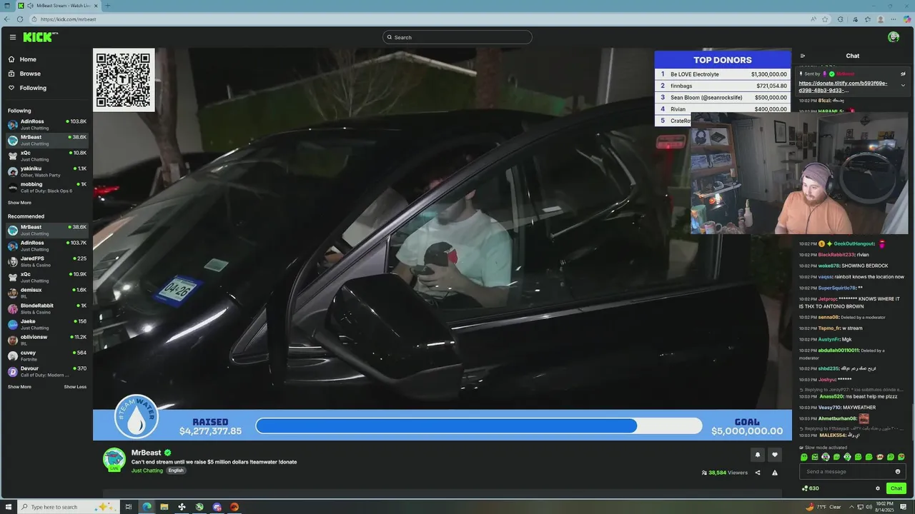This screenshot has width=915, height=514.
Task: Open File Explorer from taskbar
Action: pos(164,507)
